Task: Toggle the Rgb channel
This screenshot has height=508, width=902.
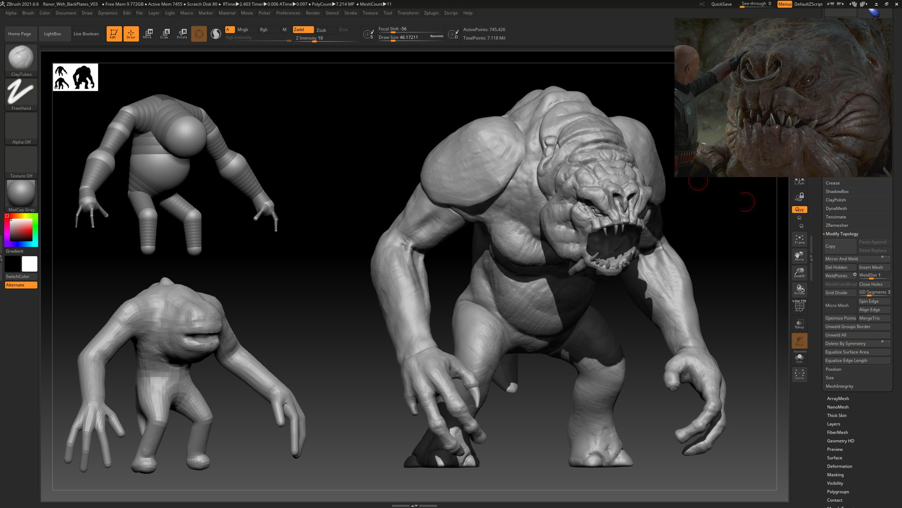Action: pos(264,30)
